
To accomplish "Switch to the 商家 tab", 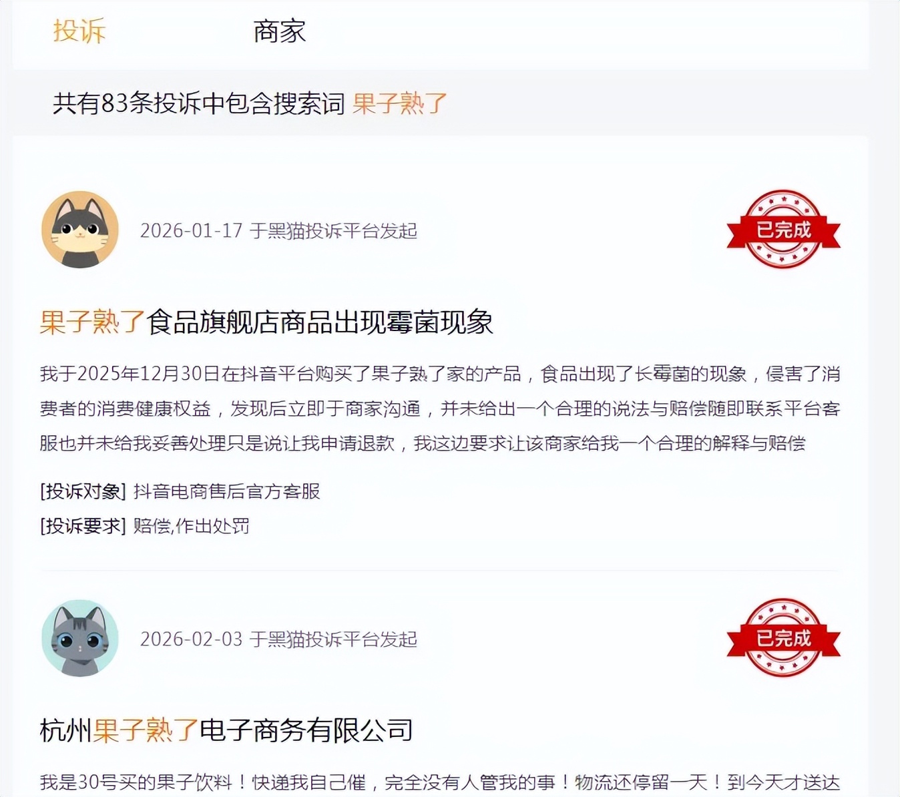I will [279, 31].
